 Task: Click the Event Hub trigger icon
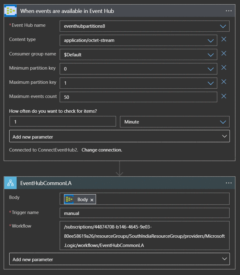click(x=10, y=11)
